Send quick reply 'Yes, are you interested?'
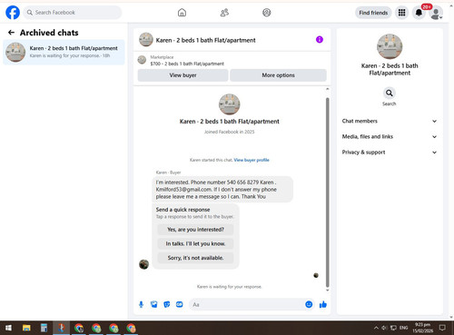454x335 pixels. coord(195,230)
